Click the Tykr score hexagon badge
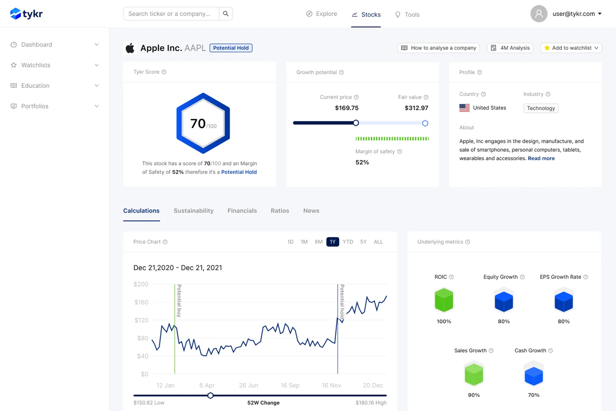Screen dimensions: 616x411 (203, 123)
